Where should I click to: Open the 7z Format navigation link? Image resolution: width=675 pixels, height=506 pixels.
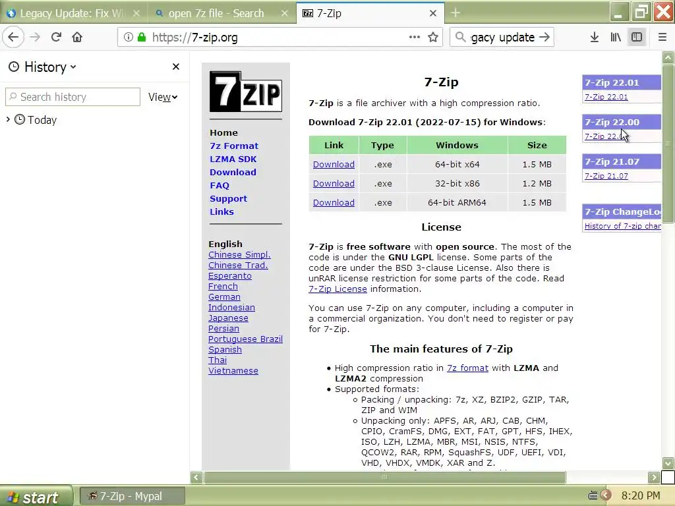tap(234, 146)
